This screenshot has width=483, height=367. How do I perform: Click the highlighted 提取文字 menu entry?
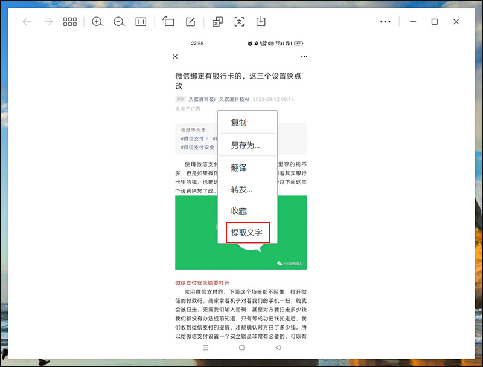[x=248, y=232]
